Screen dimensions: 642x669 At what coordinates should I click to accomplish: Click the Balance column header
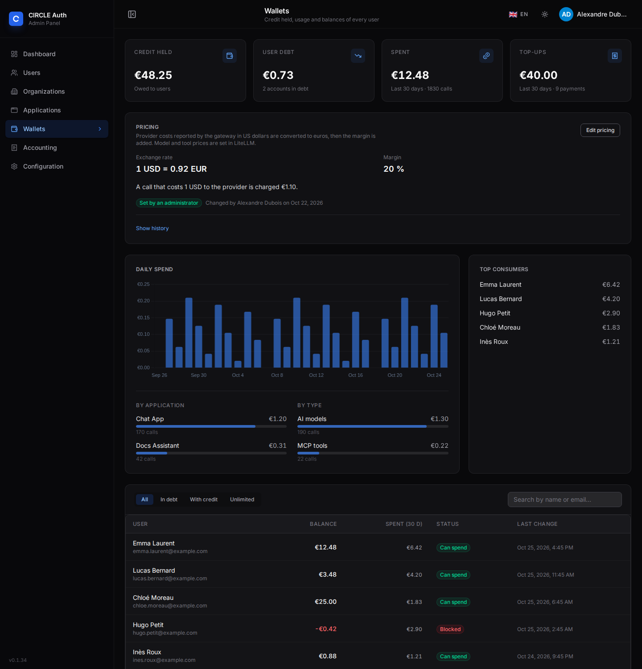click(x=323, y=524)
